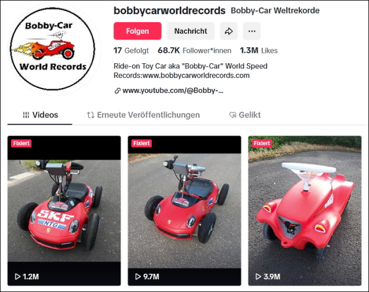Click the link chain icon beside YouTube URL
This screenshot has height=292, width=369.
click(117, 90)
